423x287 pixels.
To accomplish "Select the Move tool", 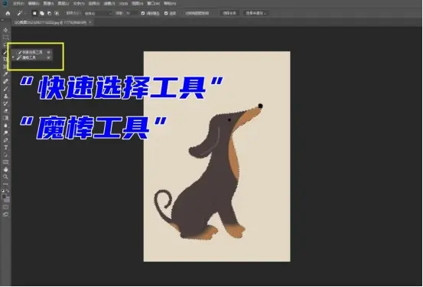I will [5, 31].
